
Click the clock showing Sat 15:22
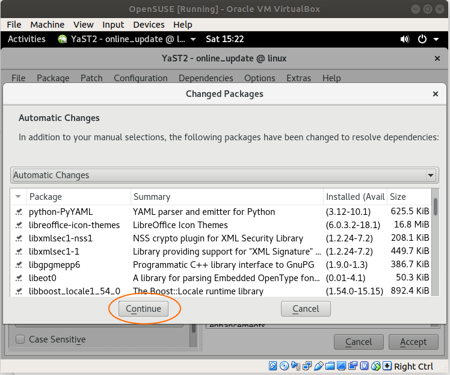point(225,39)
